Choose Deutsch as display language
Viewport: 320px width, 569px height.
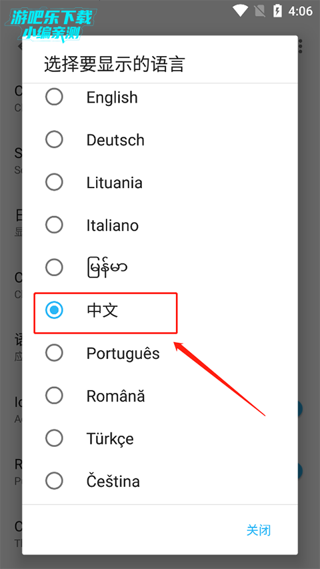coord(159,139)
